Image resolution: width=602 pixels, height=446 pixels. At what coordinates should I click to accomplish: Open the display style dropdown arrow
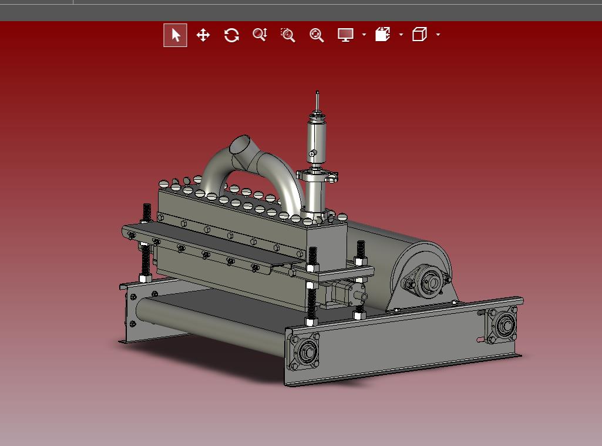coord(364,35)
